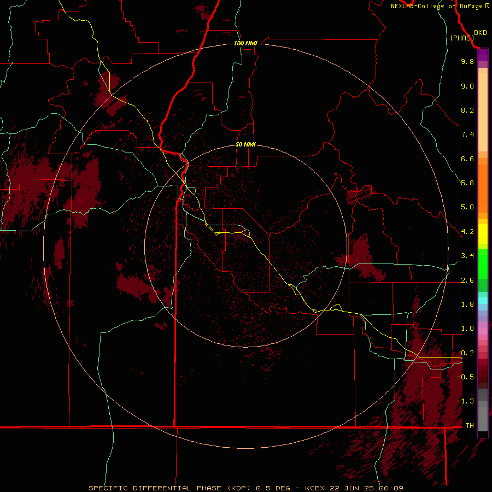Click the 1.0 value on the color scale
Viewport: 492px width, 492px height.
click(x=467, y=329)
